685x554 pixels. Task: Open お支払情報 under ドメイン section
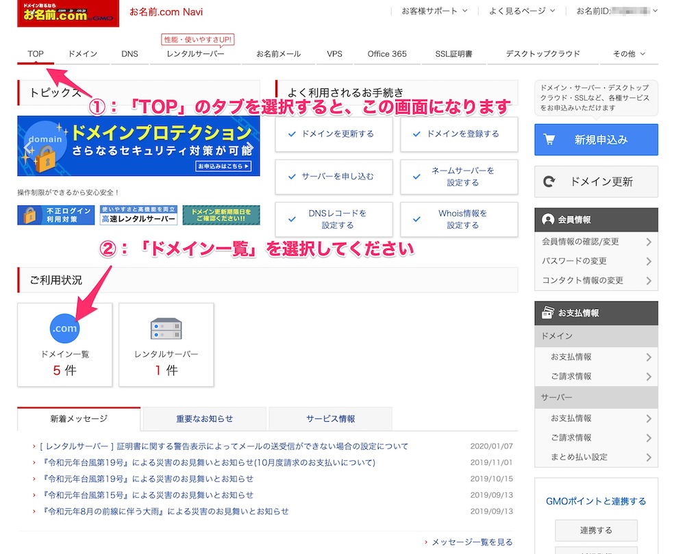[x=597, y=357]
